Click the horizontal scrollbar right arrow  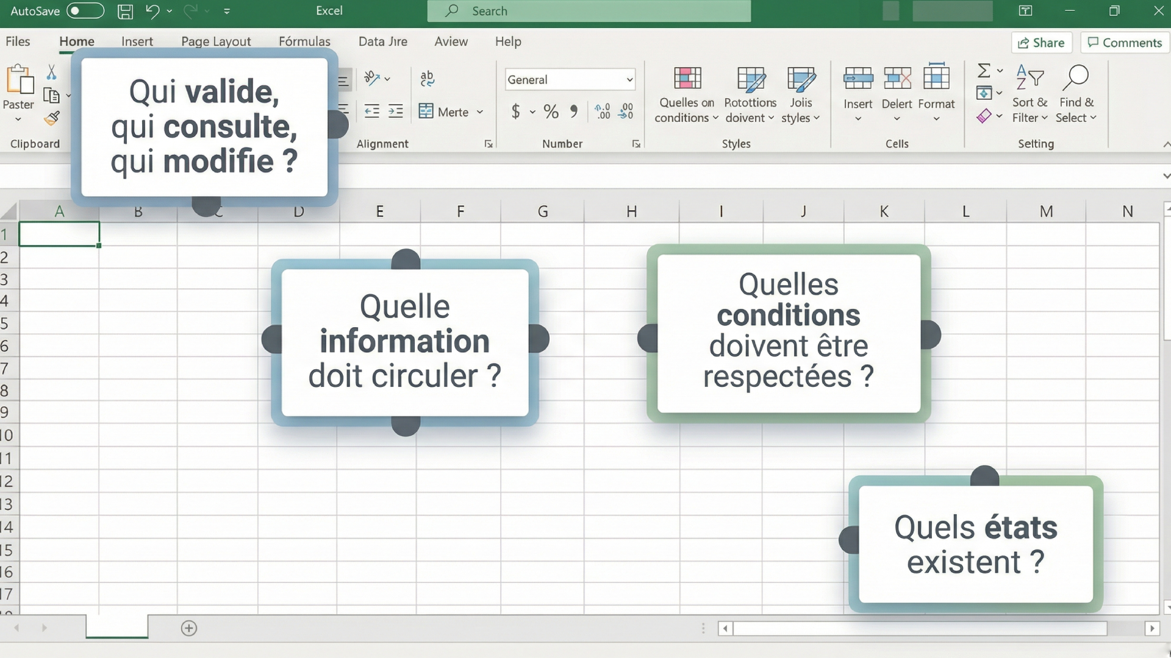click(x=1151, y=628)
